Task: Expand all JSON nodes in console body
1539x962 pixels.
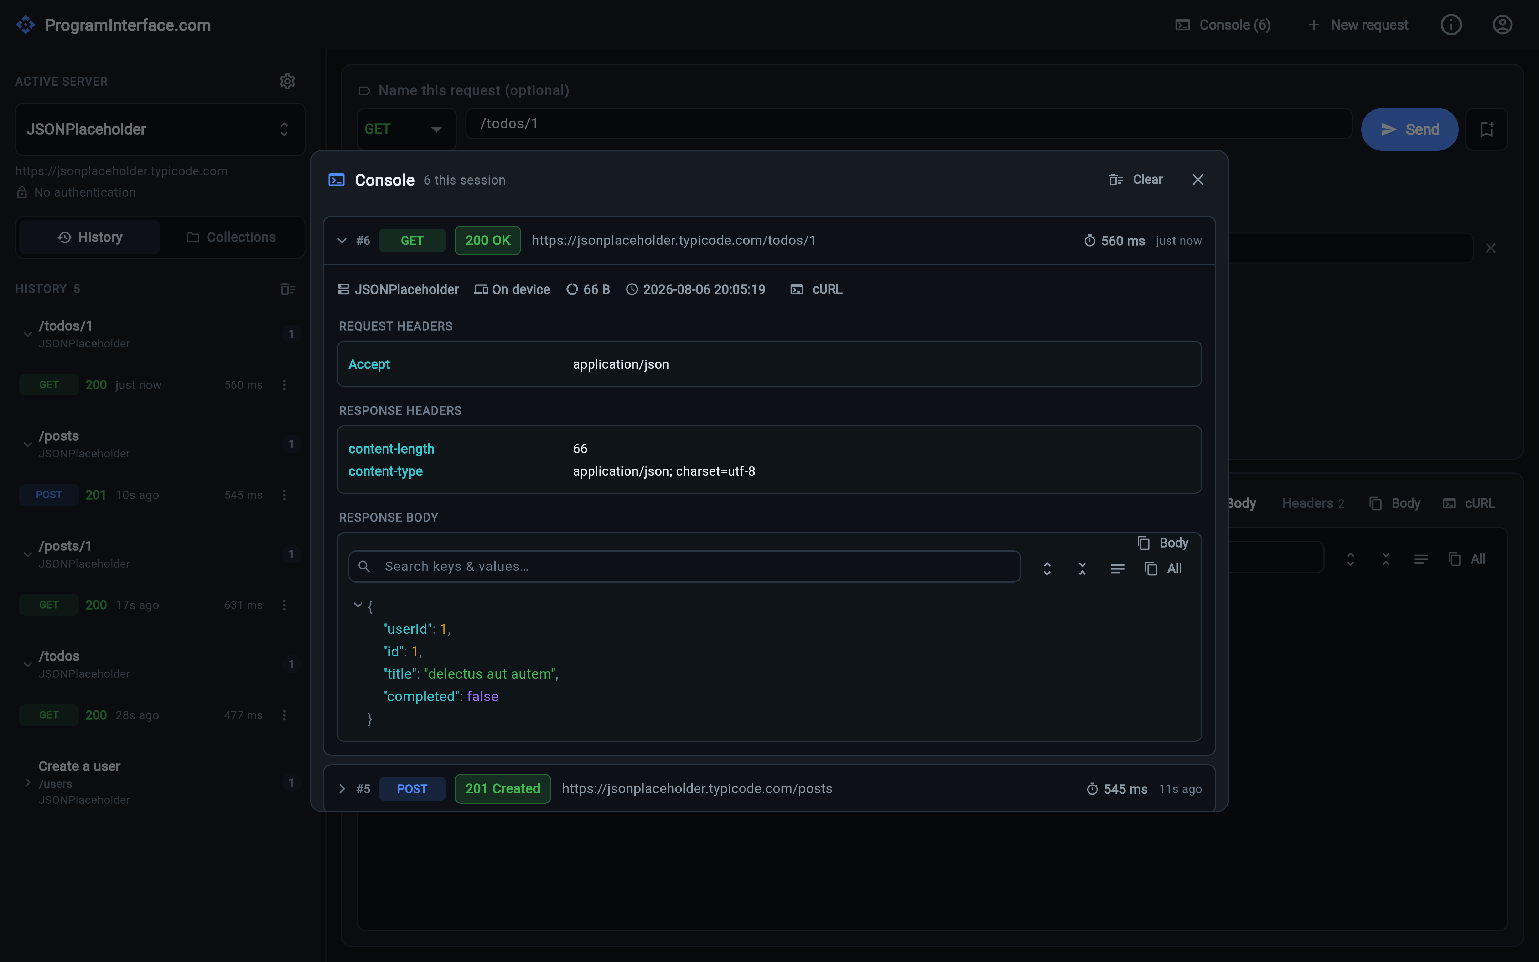Action: point(1047,568)
